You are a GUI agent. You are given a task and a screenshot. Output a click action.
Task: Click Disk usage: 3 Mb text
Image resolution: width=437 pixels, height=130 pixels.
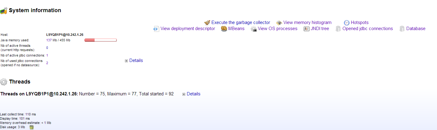coord(12,127)
